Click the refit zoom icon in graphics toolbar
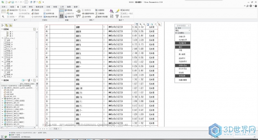This screenshot has width=258, height=140. click(x=137, y=24)
